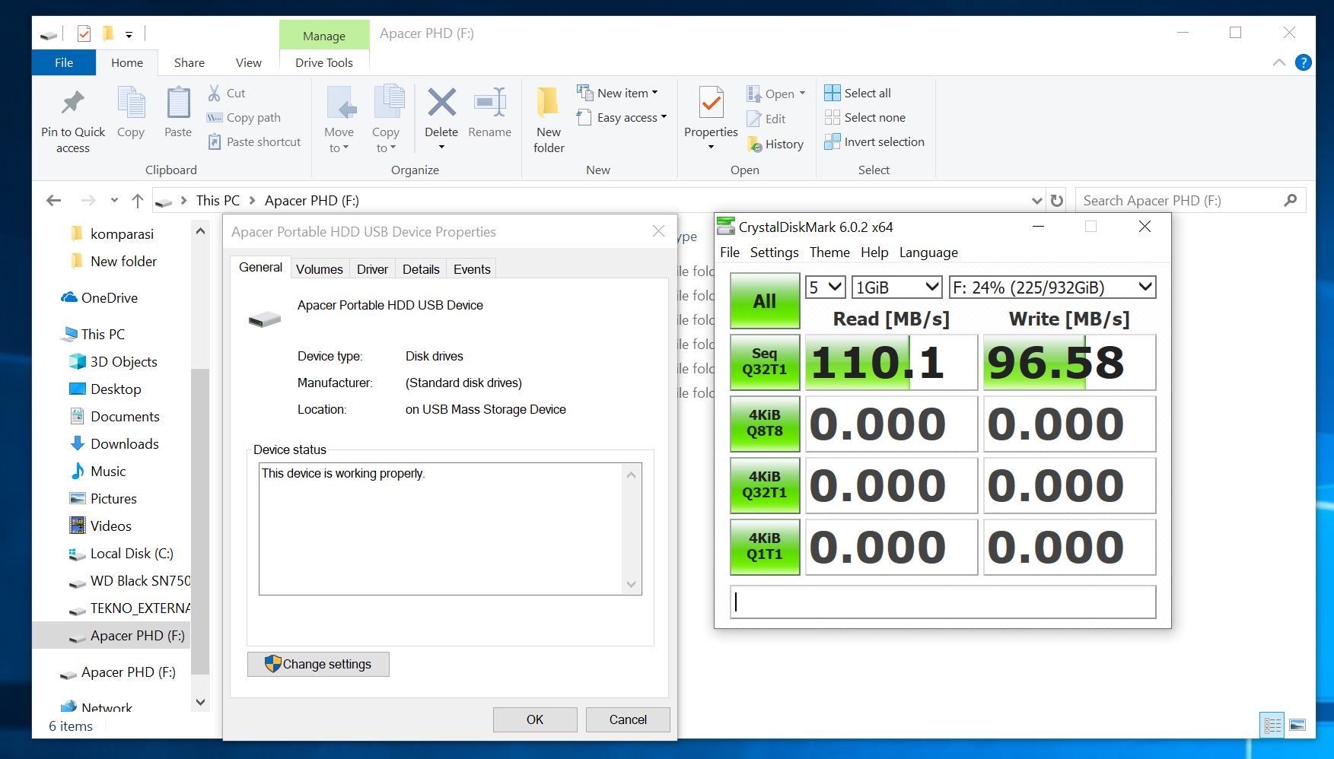Click the Properties checkmark icon
The width and height of the screenshot is (1334, 759).
(x=711, y=103)
